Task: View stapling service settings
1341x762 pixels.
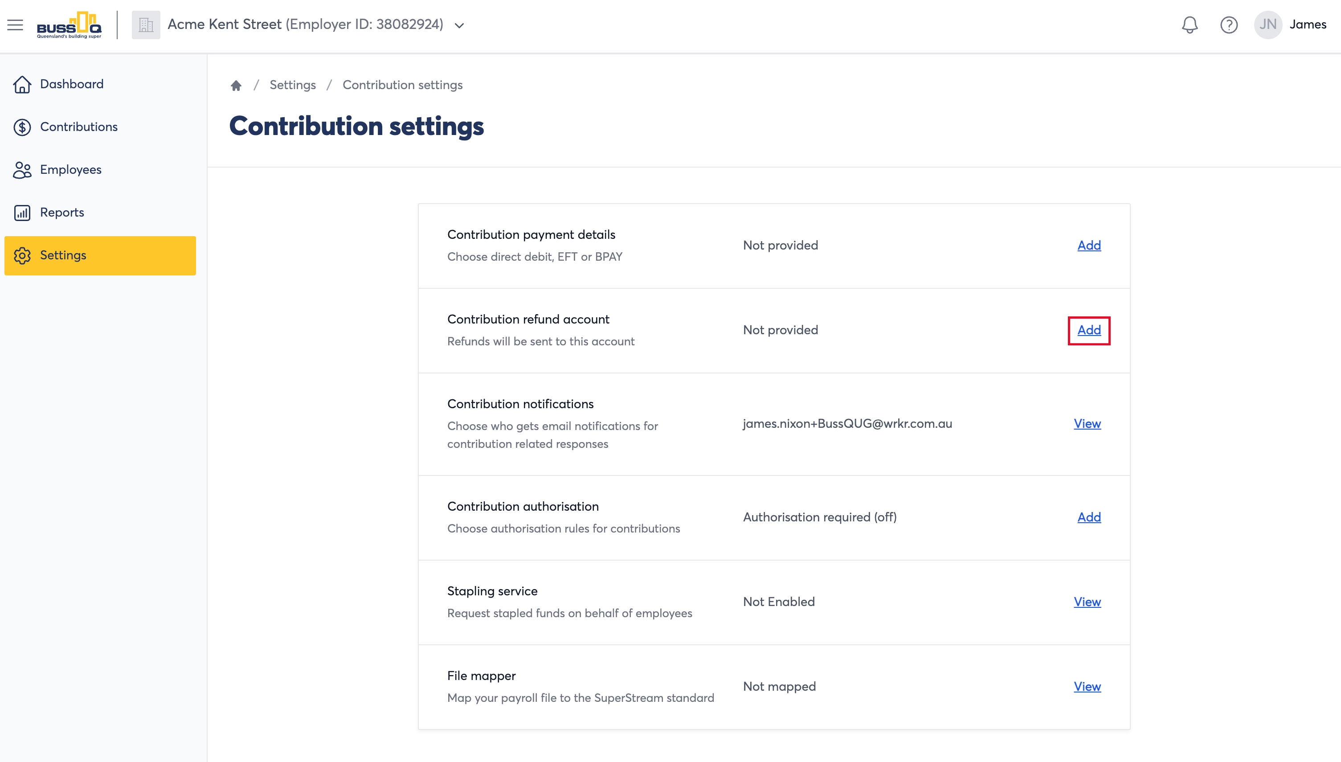Action: click(1087, 602)
